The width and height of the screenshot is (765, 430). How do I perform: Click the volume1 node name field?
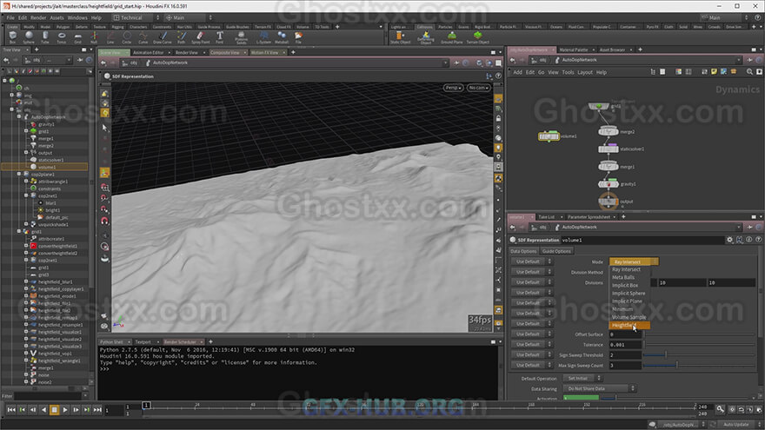(x=642, y=240)
